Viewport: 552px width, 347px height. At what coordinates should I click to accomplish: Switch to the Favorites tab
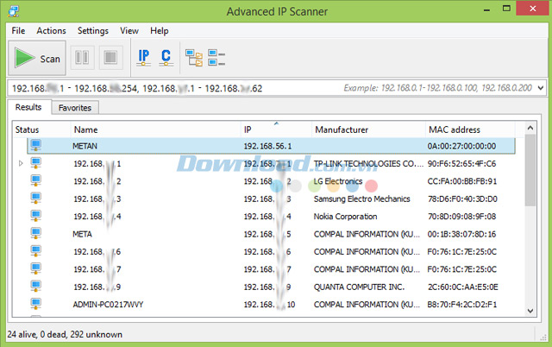(75, 108)
